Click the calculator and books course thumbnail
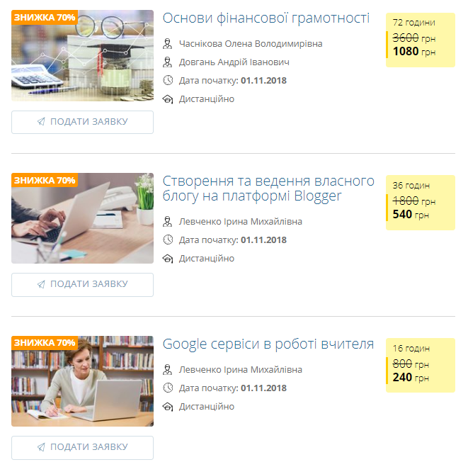Image resolution: width=468 pixels, height=467 pixels. click(x=82, y=55)
